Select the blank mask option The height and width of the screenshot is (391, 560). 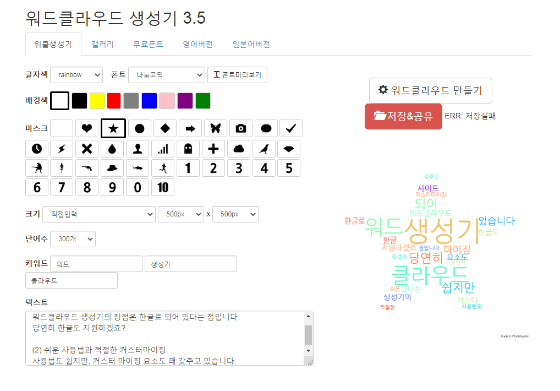pyautogui.click(x=61, y=128)
